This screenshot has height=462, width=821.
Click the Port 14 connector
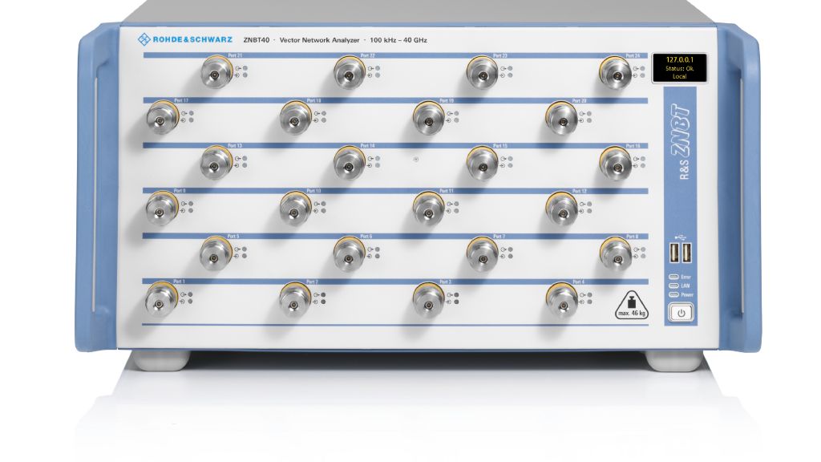pos(349,164)
